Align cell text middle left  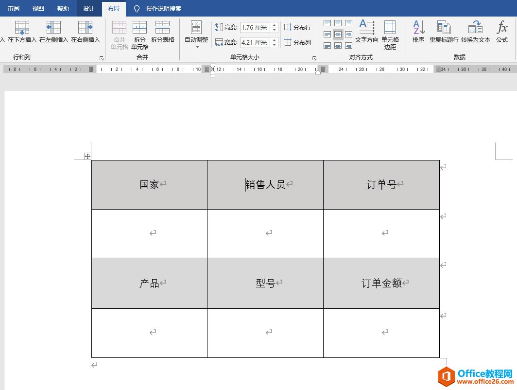click(x=327, y=35)
